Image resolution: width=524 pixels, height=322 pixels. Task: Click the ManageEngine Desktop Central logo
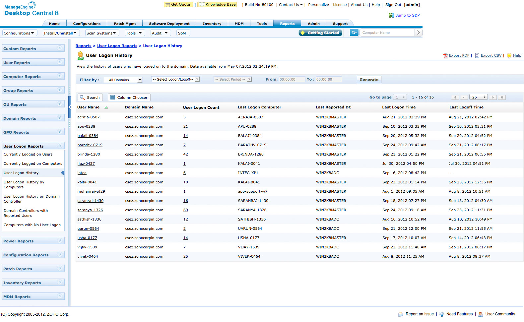pos(31,9)
